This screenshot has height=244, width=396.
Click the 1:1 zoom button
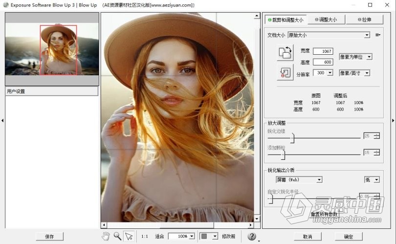coord(144,237)
